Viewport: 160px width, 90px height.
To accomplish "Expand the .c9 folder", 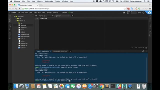I will [x=16, y=18].
